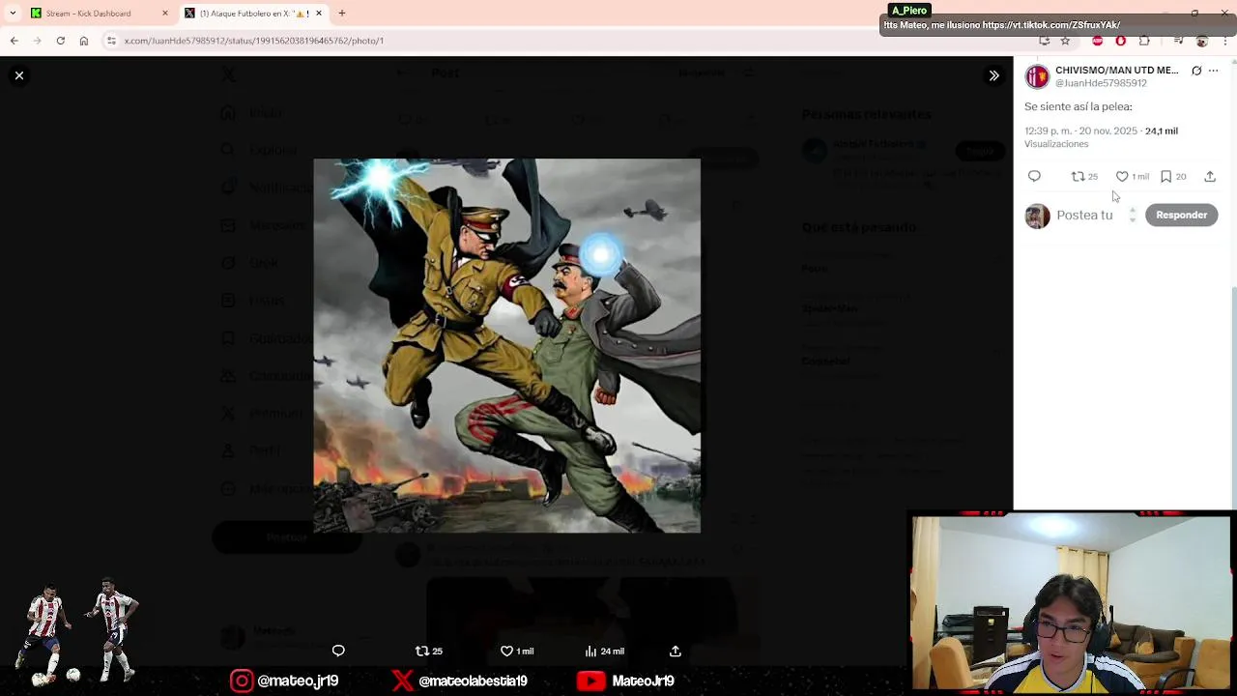Go back with the browser back arrow
The image size is (1237, 696).
point(14,41)
